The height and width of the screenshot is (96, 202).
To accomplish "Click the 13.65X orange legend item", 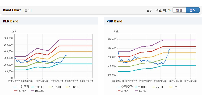I will pos(72,87).
